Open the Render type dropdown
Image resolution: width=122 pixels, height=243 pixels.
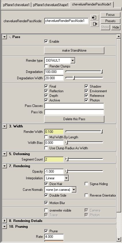(60, 61)
